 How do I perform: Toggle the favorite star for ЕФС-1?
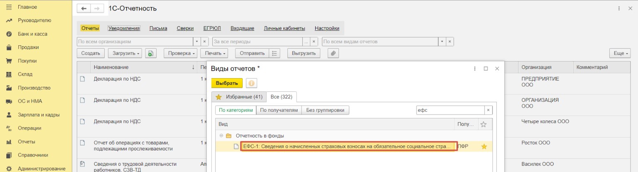click(483, 146)
